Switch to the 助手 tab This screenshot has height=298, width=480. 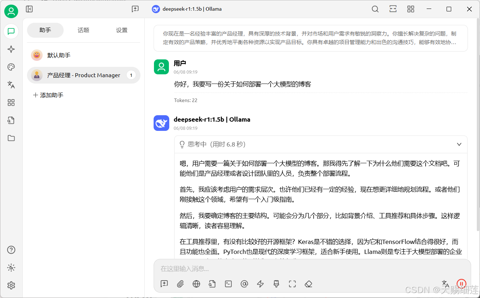point(45,30)
